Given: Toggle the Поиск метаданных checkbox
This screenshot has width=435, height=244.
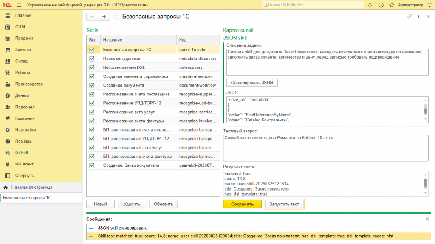Looking at the screenshot, I should tap(92, 59).
